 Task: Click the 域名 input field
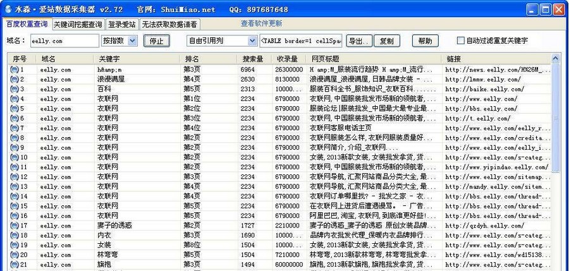(x=64, y=40)
